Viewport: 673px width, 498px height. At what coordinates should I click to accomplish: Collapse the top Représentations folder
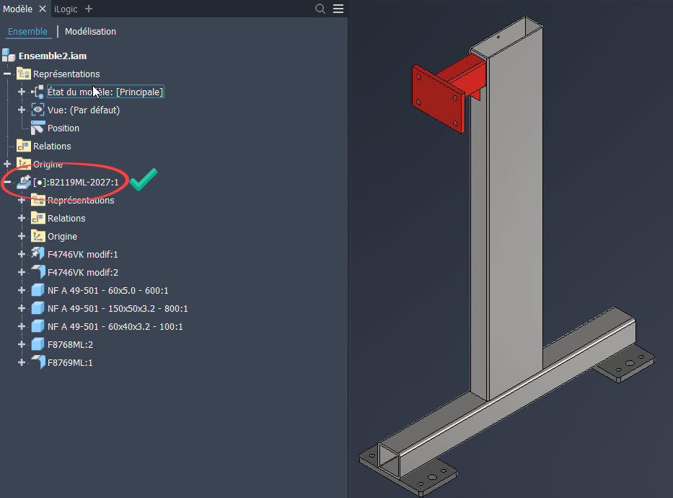tap(8, 74)
